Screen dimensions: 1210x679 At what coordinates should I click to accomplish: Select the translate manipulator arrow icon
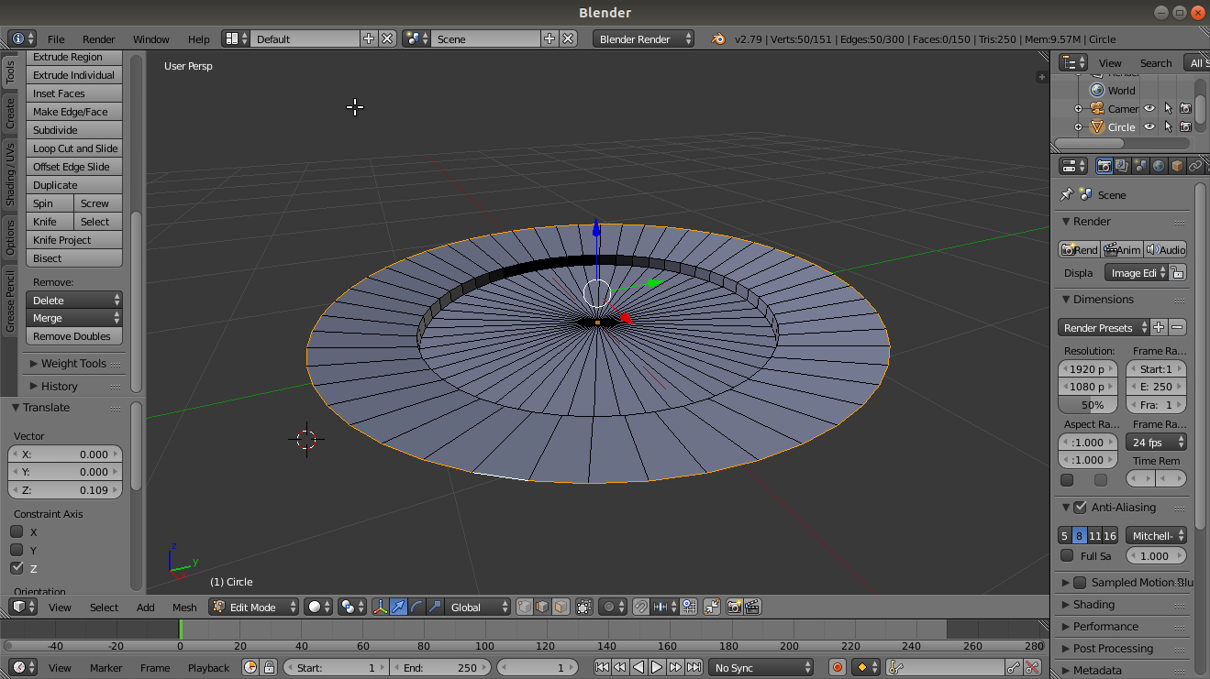coord(399,607)
